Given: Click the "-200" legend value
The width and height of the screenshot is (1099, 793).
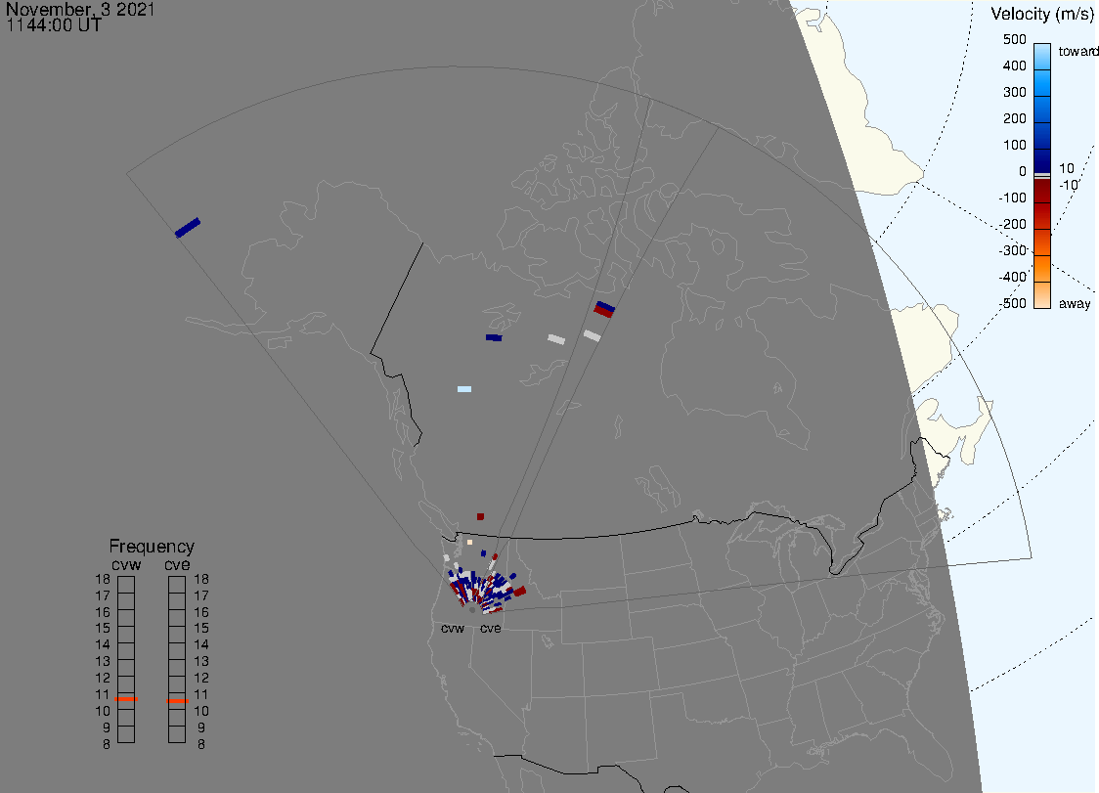Looking at the screenshot, I should (1012, 224).
